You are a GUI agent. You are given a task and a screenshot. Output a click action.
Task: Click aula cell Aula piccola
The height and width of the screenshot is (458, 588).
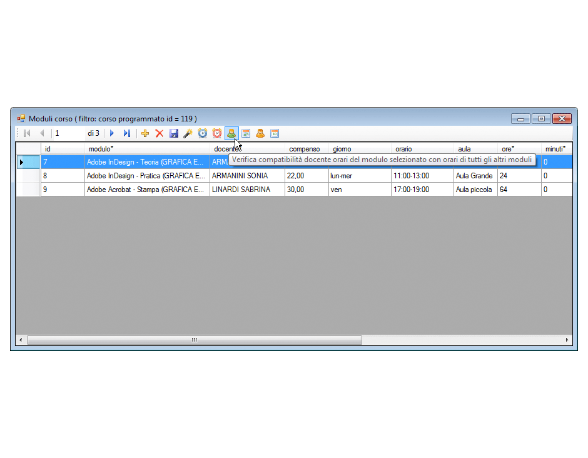pyautogui.click(x=475, y=190)
